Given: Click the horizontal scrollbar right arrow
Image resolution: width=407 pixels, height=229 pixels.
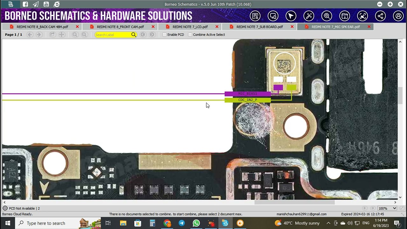Looking at the screenshot, I should 395,202.
